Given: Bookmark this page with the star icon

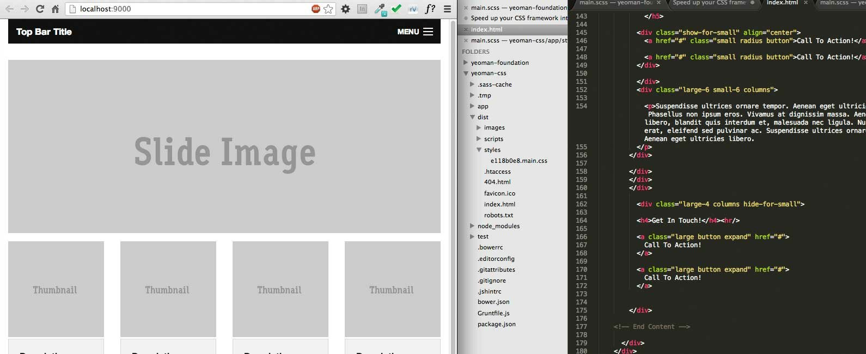Looking at the screenshot, I should pos(328,9).
